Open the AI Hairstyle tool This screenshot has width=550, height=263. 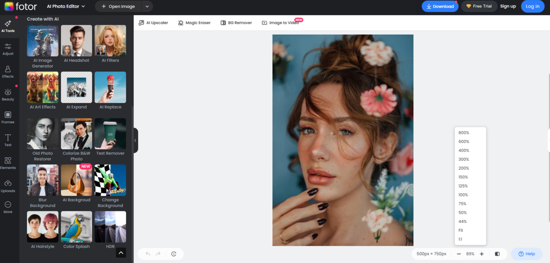pos(43,230)
